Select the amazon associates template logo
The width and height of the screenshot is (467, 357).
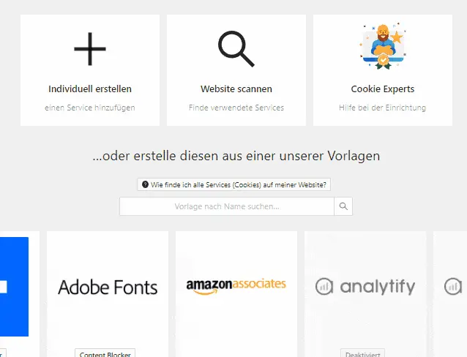[x=236, y=286]
